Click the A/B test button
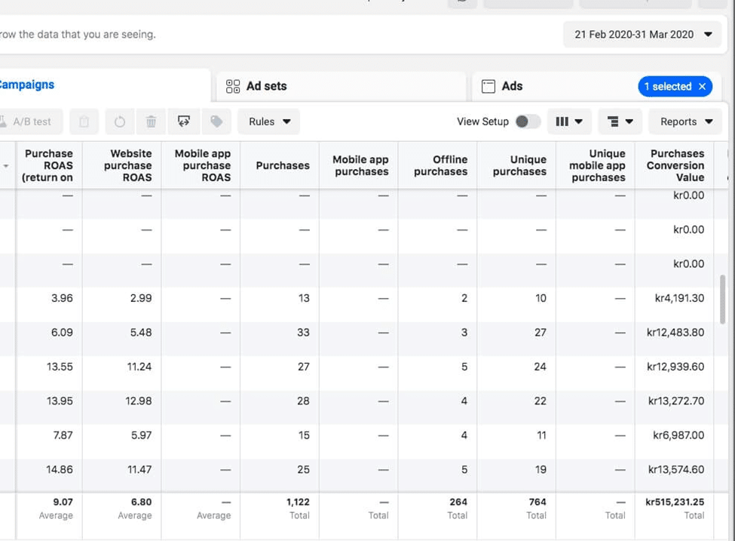The image size is (735, 541). coord(31,122)
